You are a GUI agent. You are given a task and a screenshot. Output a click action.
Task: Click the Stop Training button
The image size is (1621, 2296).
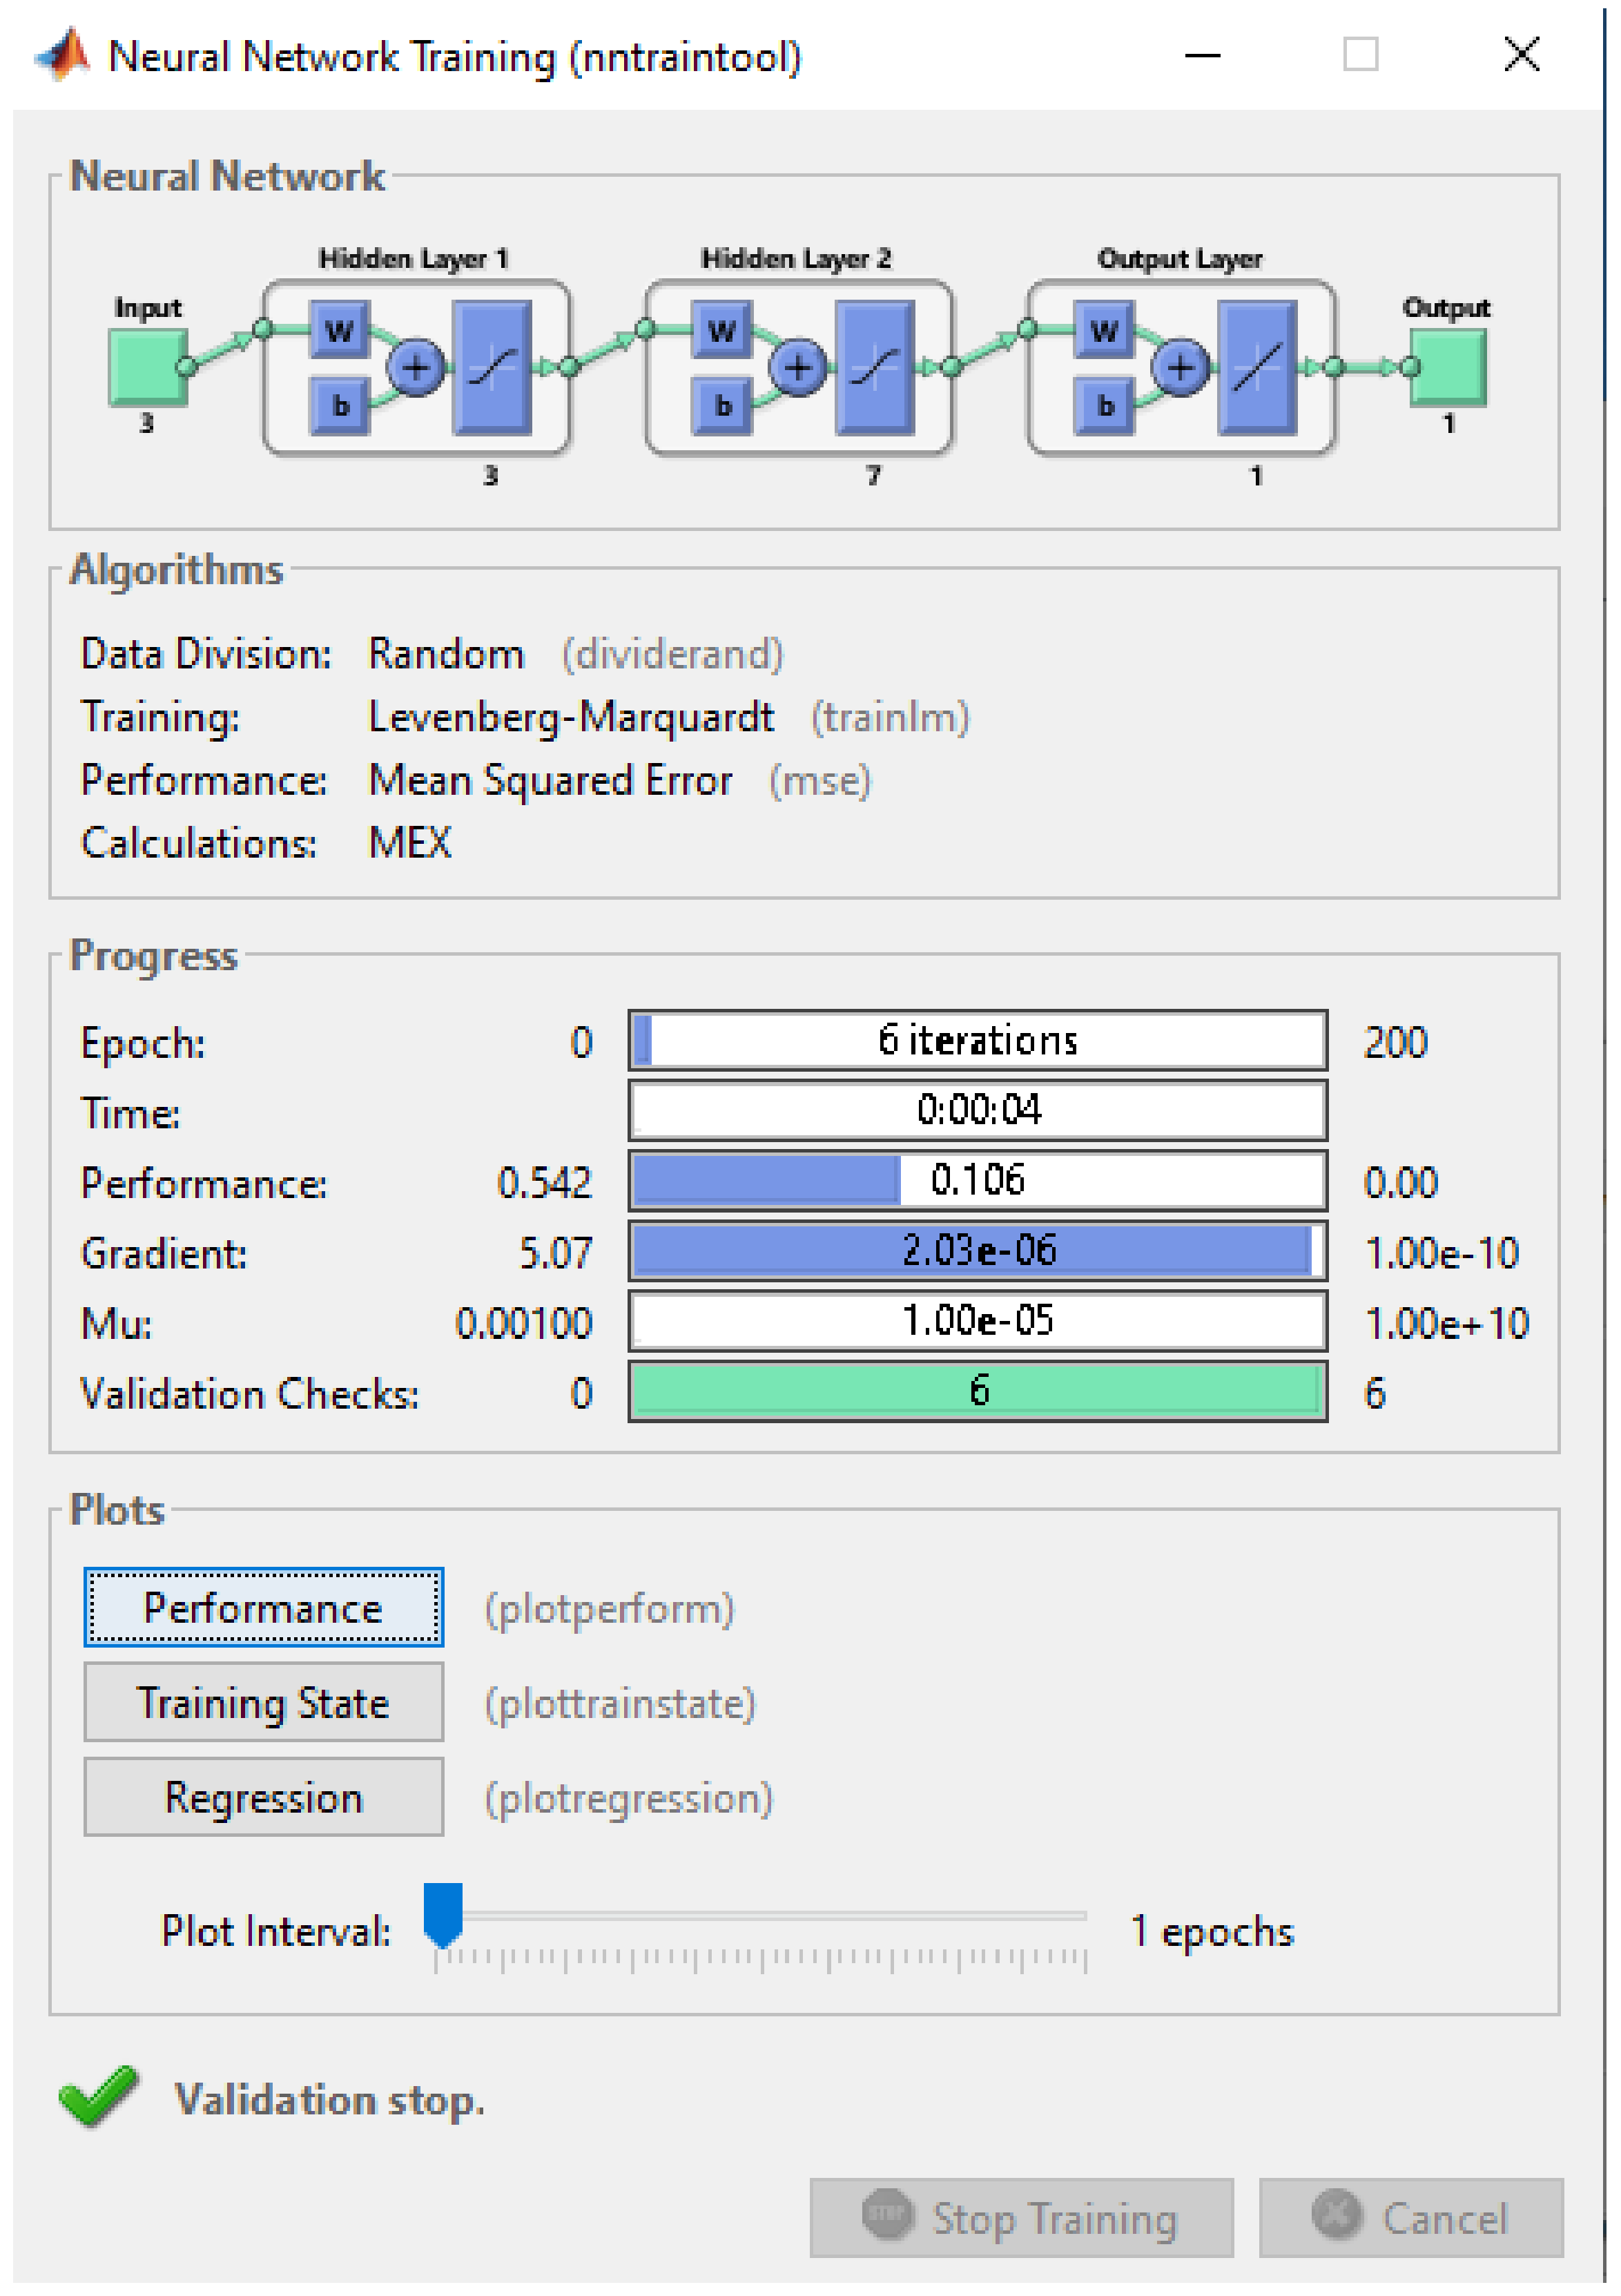coord(1021,2217)
